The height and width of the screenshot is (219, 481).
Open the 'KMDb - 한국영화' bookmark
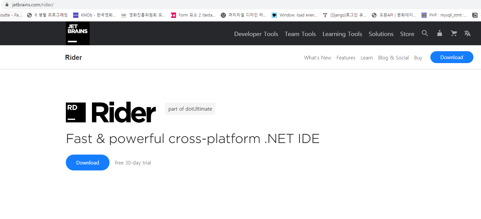[x=95, y=15]
